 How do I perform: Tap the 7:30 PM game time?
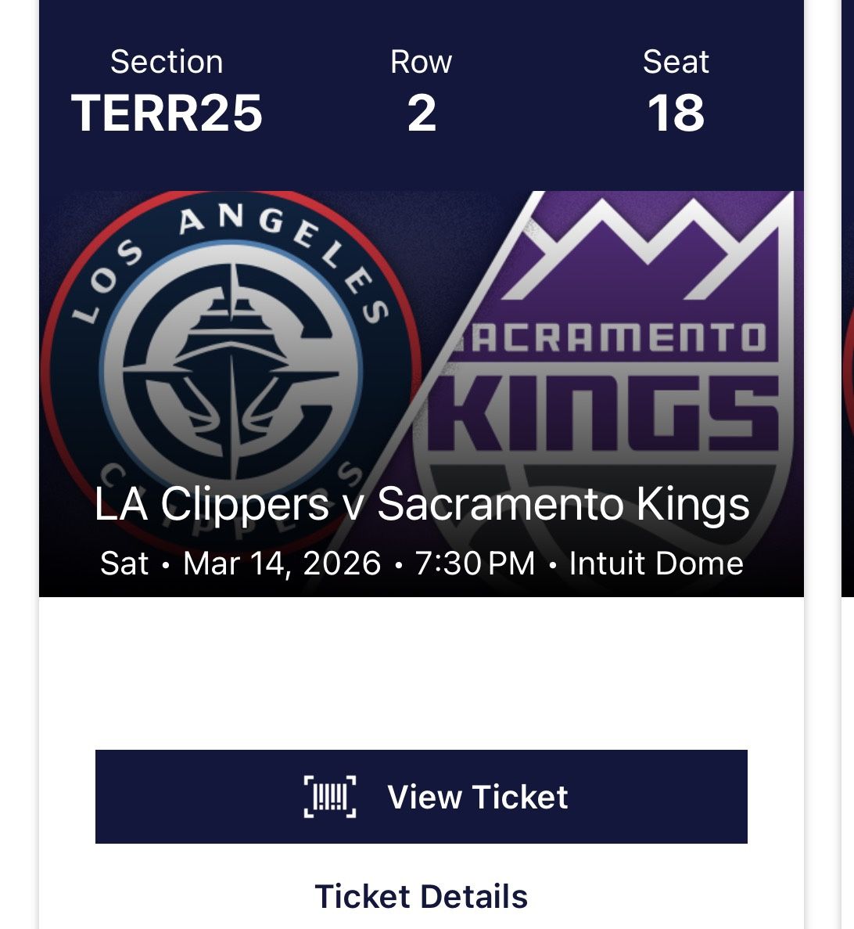475,564
